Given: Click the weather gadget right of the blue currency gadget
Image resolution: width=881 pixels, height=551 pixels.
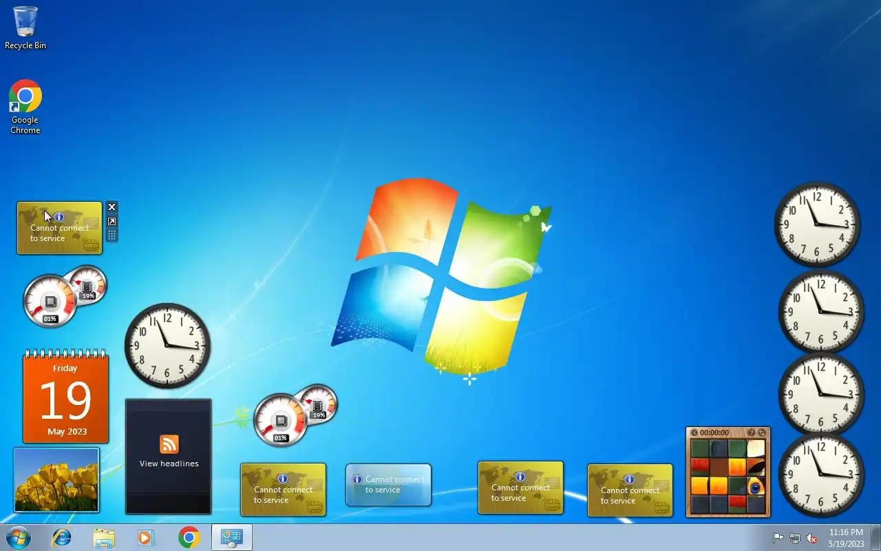Looking at the screenshot, I should 520,488.
